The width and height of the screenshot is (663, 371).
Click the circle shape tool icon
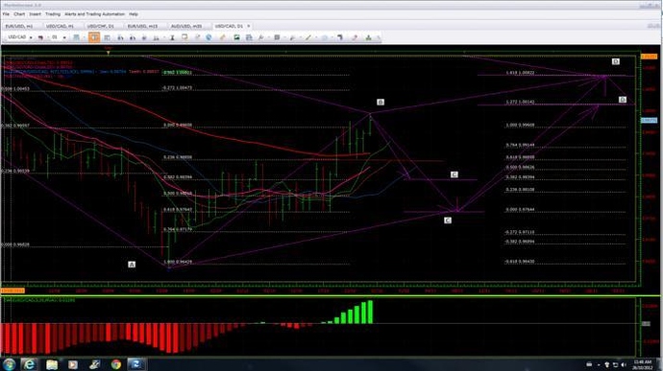[x=325, y=37]
